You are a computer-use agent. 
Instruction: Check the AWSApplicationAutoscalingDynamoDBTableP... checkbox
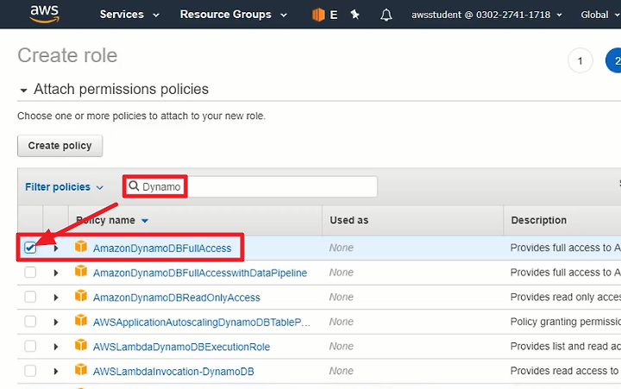point(30,322)
